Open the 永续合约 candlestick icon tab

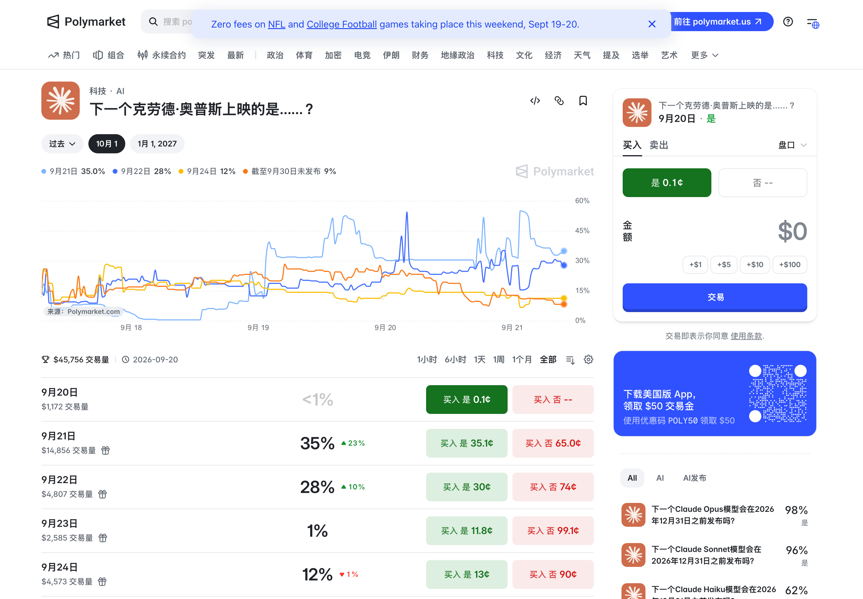[x=162, y=55]
